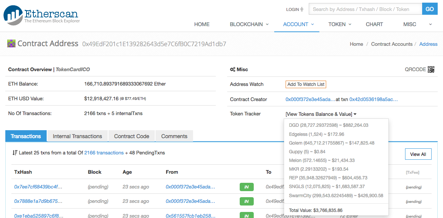The image size is (443, 218).
Task: Expand the Account menu
Action: tap(298, 24)
